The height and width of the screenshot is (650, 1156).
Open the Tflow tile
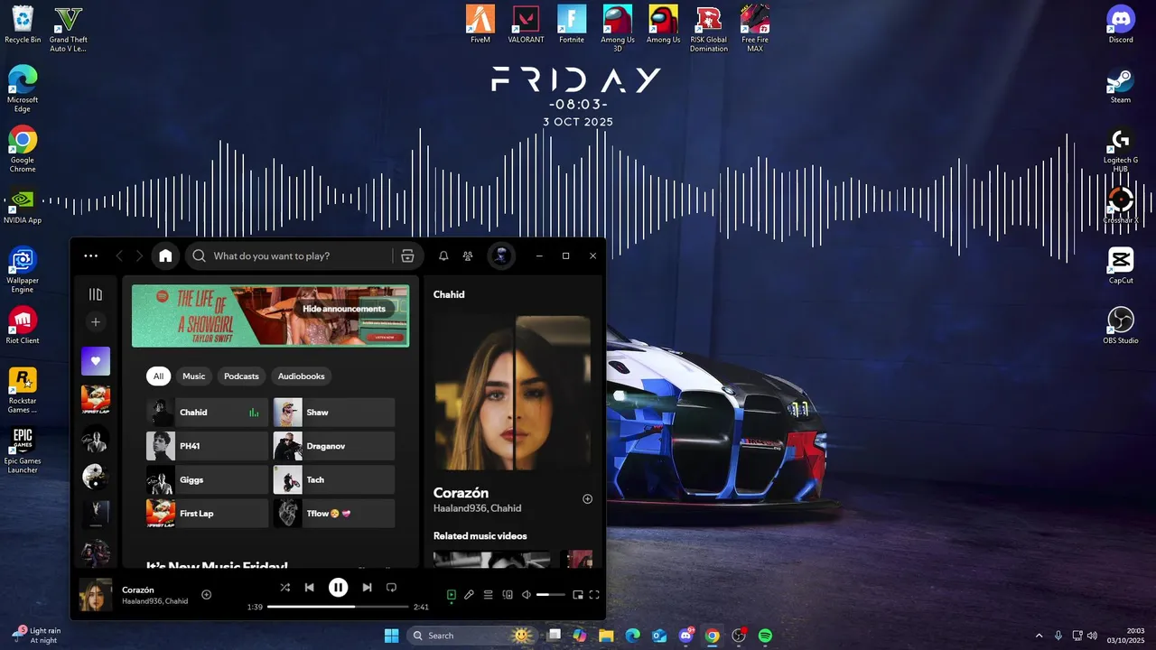click(x=334, y=513)
